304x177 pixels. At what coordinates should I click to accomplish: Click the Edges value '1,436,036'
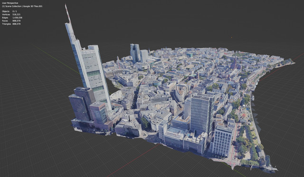pos(17,18)
